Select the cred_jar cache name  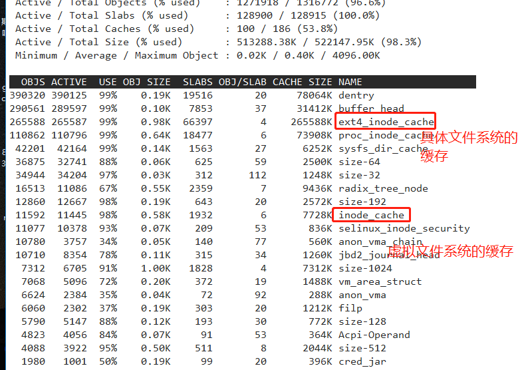pos(362,361)
